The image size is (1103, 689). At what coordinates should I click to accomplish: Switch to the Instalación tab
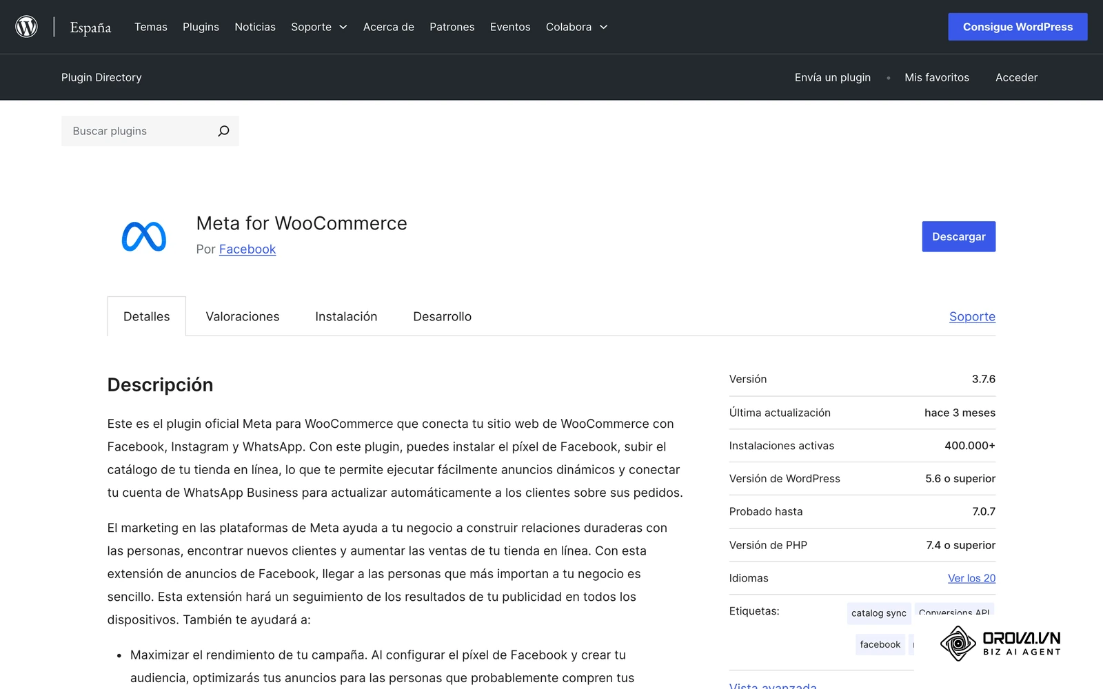346,316
